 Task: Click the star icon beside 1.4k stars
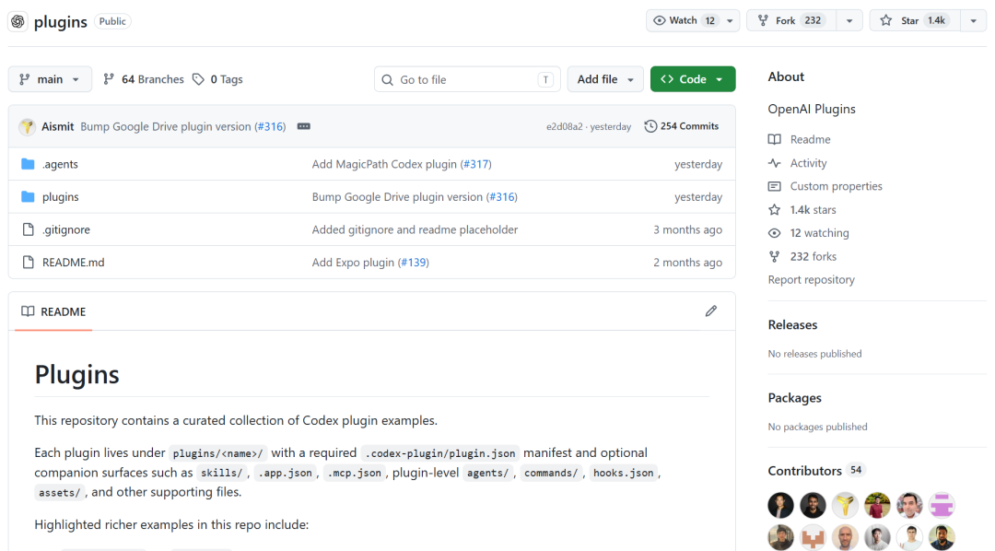774,209
